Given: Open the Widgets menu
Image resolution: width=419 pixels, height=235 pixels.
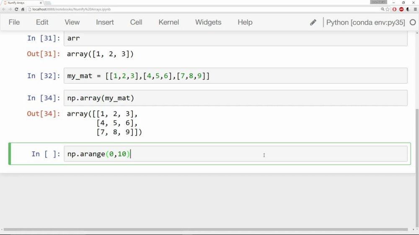Looking at the screenshot, I should point(208,22).
